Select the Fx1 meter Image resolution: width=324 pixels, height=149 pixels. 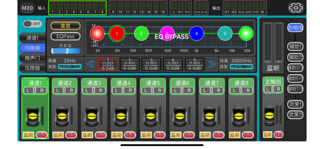coord(198,8)
